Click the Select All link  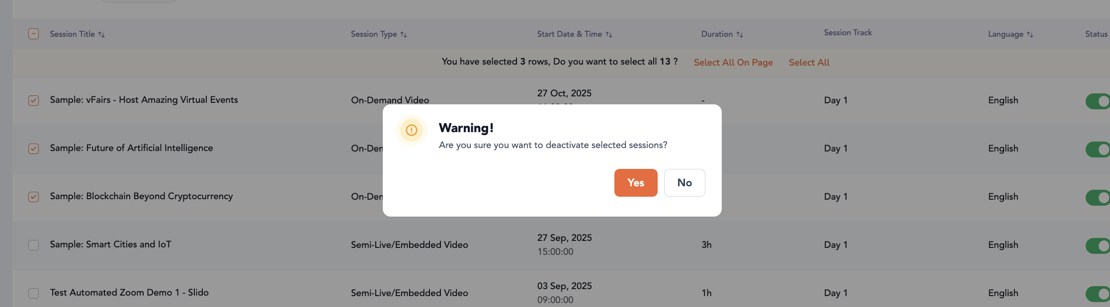tap(809, 63)
